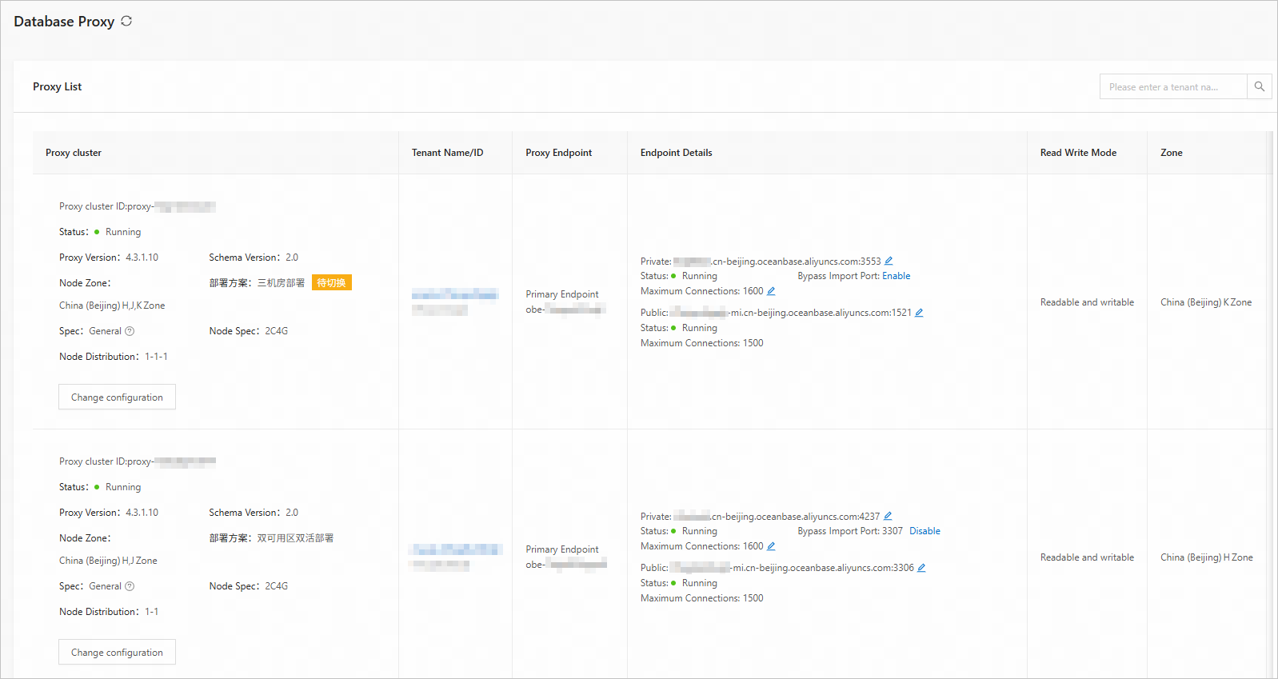Click Maximum Connections: 1500 under port 1521
The height and width of the screenshot is (679, 1278).
pos(701,343)
